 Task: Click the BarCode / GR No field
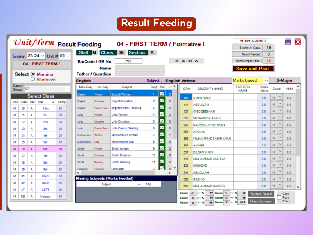129,61
